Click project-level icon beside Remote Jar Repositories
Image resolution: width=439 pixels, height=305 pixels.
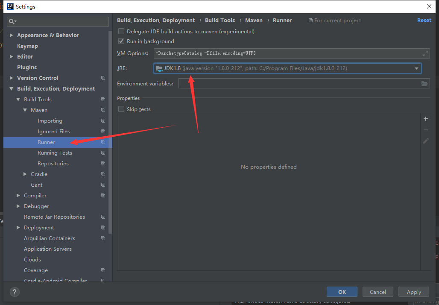[103, 217]
